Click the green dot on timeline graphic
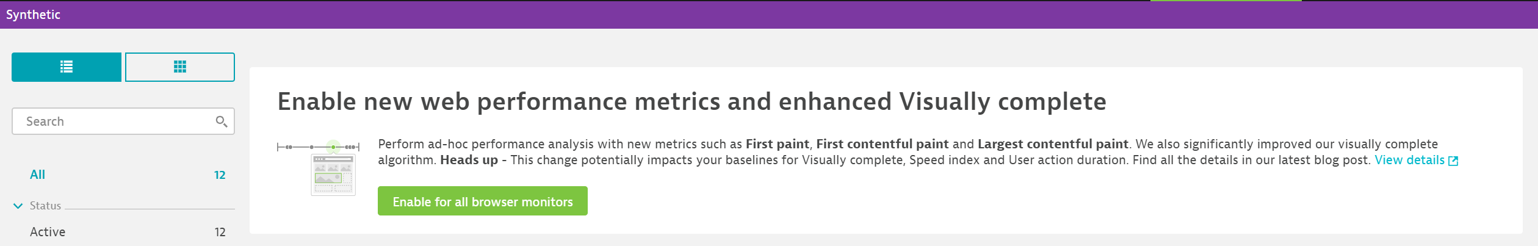Image resolution: width=1538 pixels, height=246 pixels. [x=333, y=147]
